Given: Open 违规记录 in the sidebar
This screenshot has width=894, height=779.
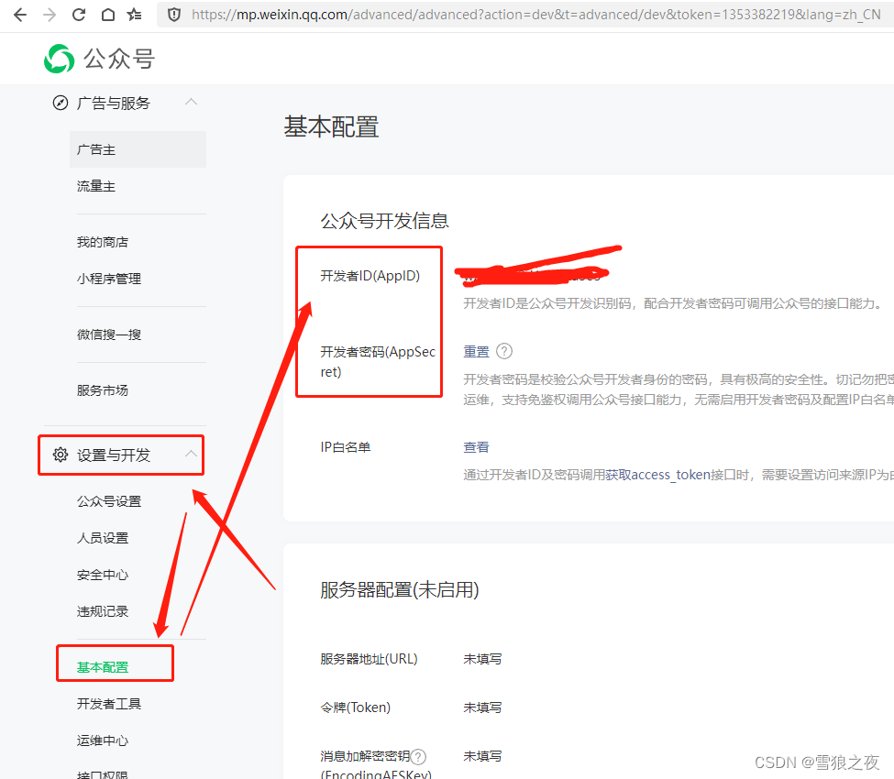Looking at the screenshot, I should (103, 611).
